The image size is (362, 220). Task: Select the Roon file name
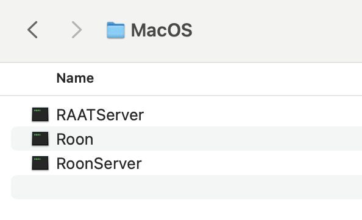[75, 139]
